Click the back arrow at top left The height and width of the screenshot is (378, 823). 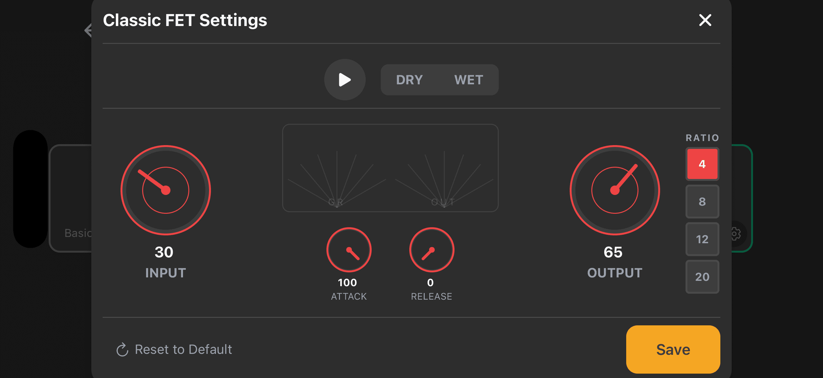click(x=88, y=31)
